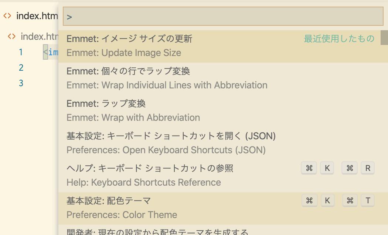This screenshot has height=235, width=388.
Task: Click the ⌘ key badge next to Keyboard Shortcuts Reference
Action: [x=309, y=168]
